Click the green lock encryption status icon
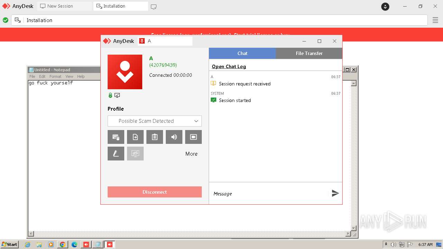443x249 pixels. pyautogui.click(x=110, y=95)
